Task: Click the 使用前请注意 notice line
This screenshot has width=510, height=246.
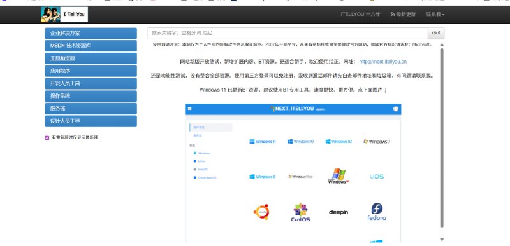Action: pyautogui.click(x=293, y=44)
